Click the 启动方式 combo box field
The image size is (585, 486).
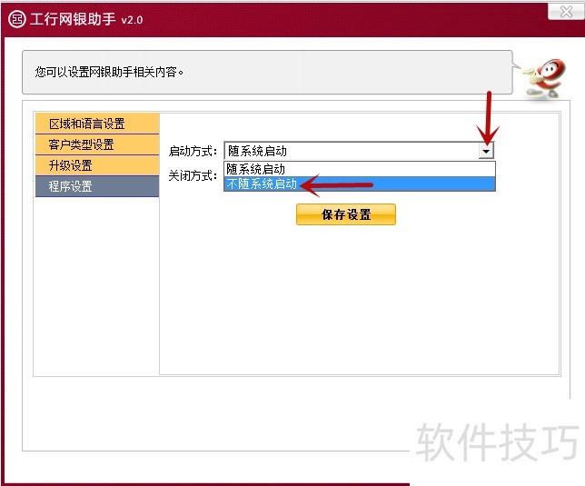point(359,151)
